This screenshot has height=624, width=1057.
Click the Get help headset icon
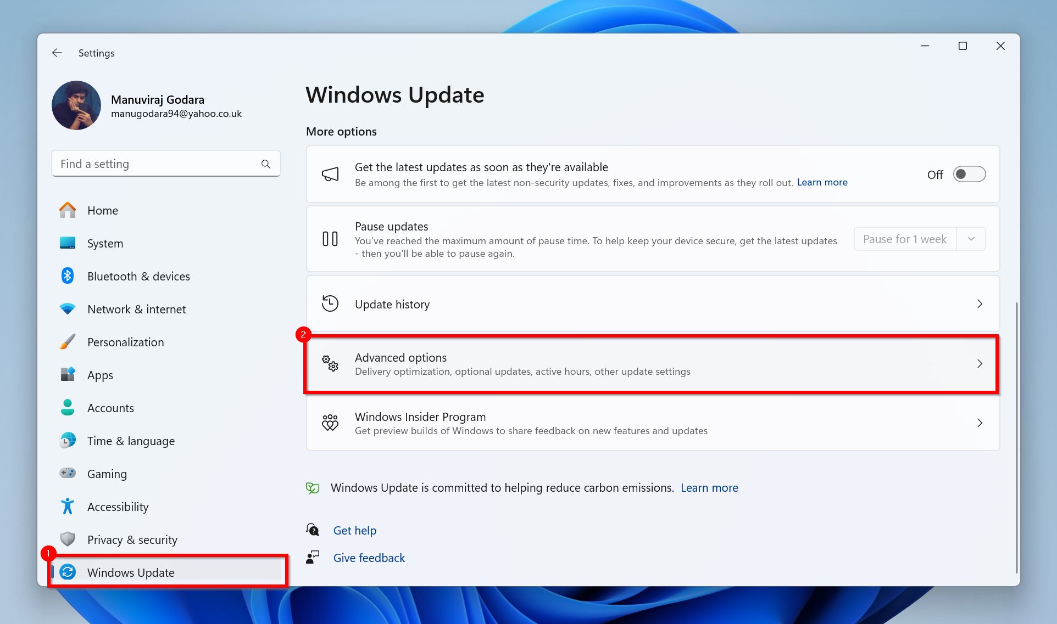tap(313, 530)
